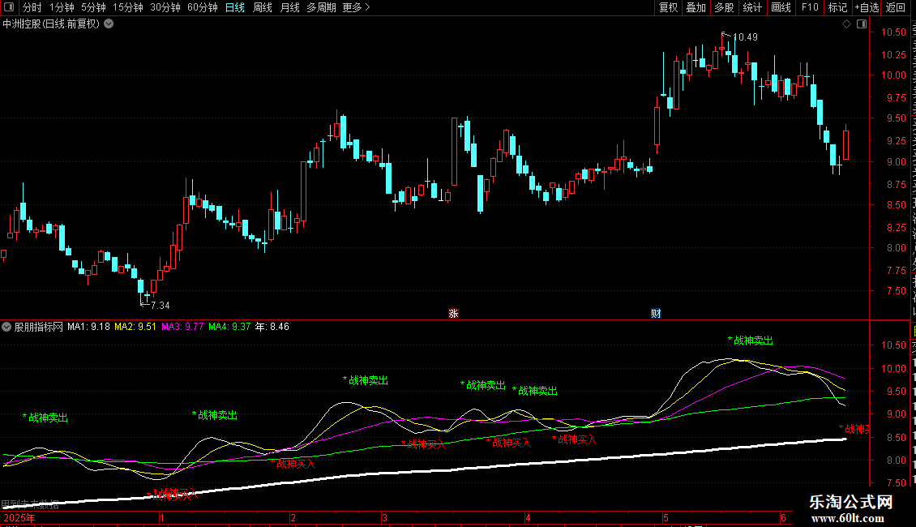Switch to 月线 monthly chart

(289, 7)
